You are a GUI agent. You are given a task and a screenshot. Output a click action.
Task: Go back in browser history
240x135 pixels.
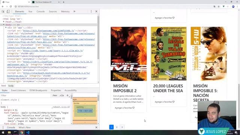point(3,7)
